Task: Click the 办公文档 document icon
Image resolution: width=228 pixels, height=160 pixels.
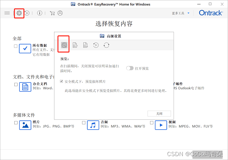Action: pyautogui.click(x=25, y=87)
